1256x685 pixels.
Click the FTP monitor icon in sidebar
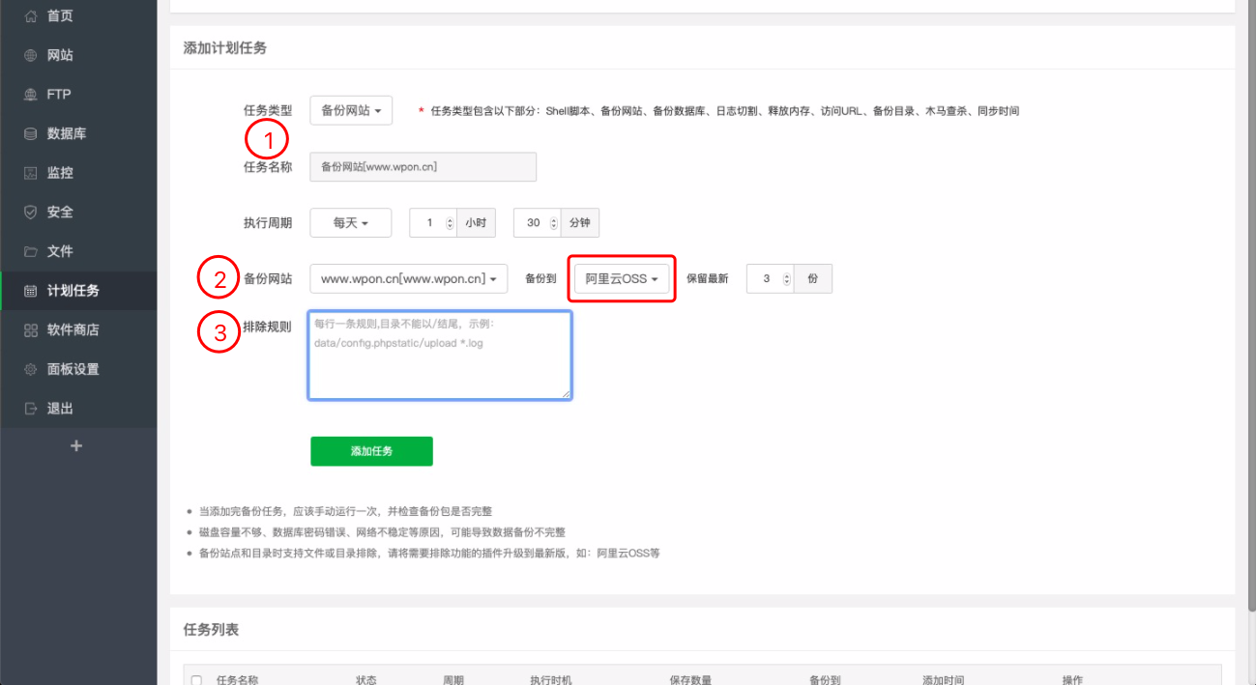pos(30,95)
